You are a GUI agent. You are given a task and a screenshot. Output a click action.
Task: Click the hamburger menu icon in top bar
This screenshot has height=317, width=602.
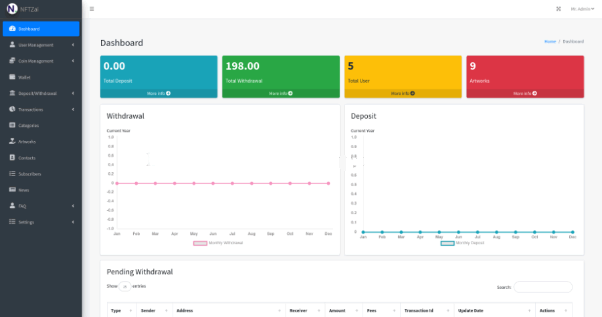coord(92,9)
